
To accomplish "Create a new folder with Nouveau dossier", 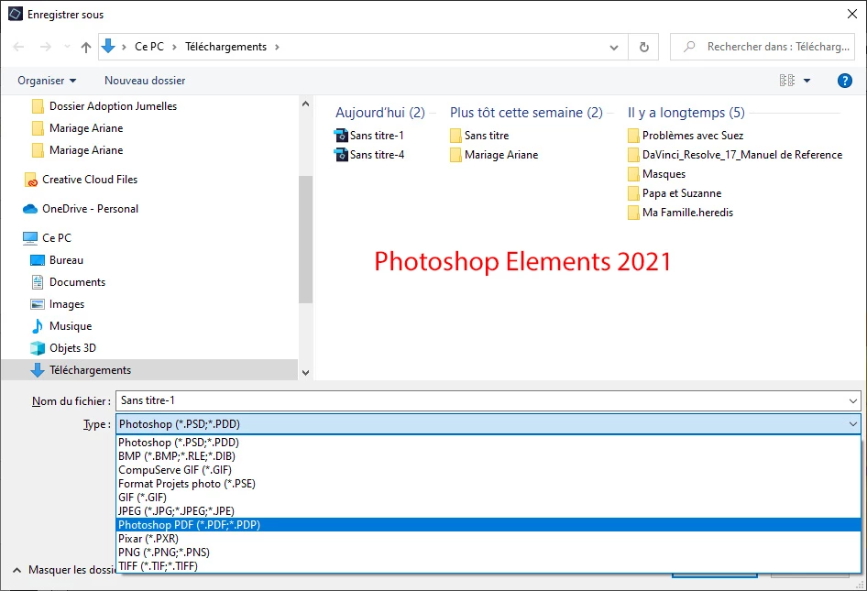I will point(145,81).
